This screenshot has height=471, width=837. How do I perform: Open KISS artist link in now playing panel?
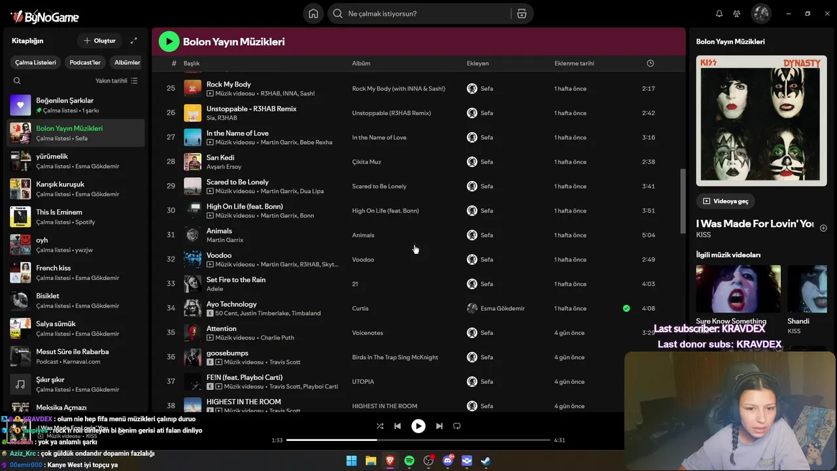click(x=704, y=235)
